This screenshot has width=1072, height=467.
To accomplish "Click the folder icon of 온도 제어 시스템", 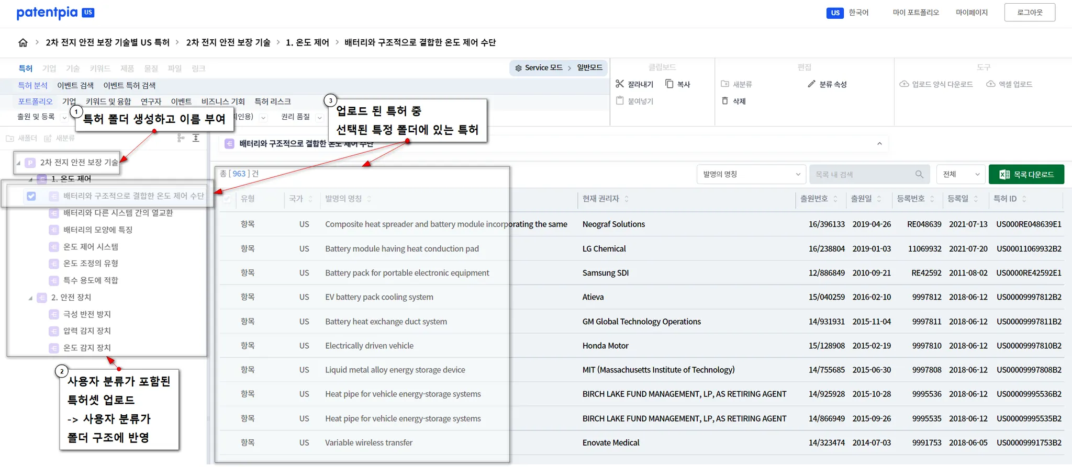I will (53, 247).
